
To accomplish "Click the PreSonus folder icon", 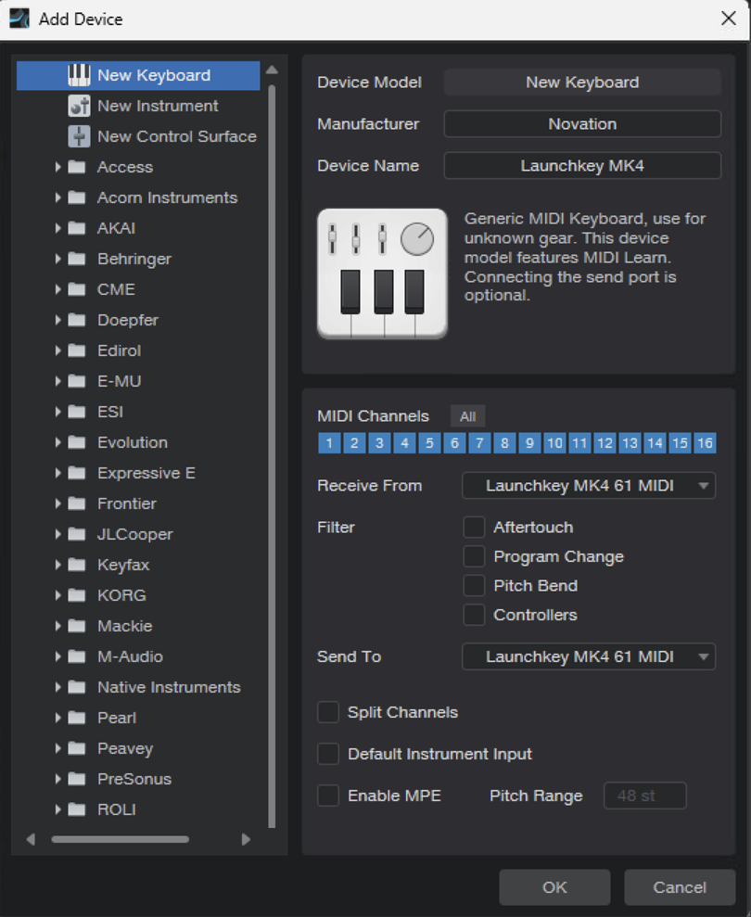I will 77,779.
